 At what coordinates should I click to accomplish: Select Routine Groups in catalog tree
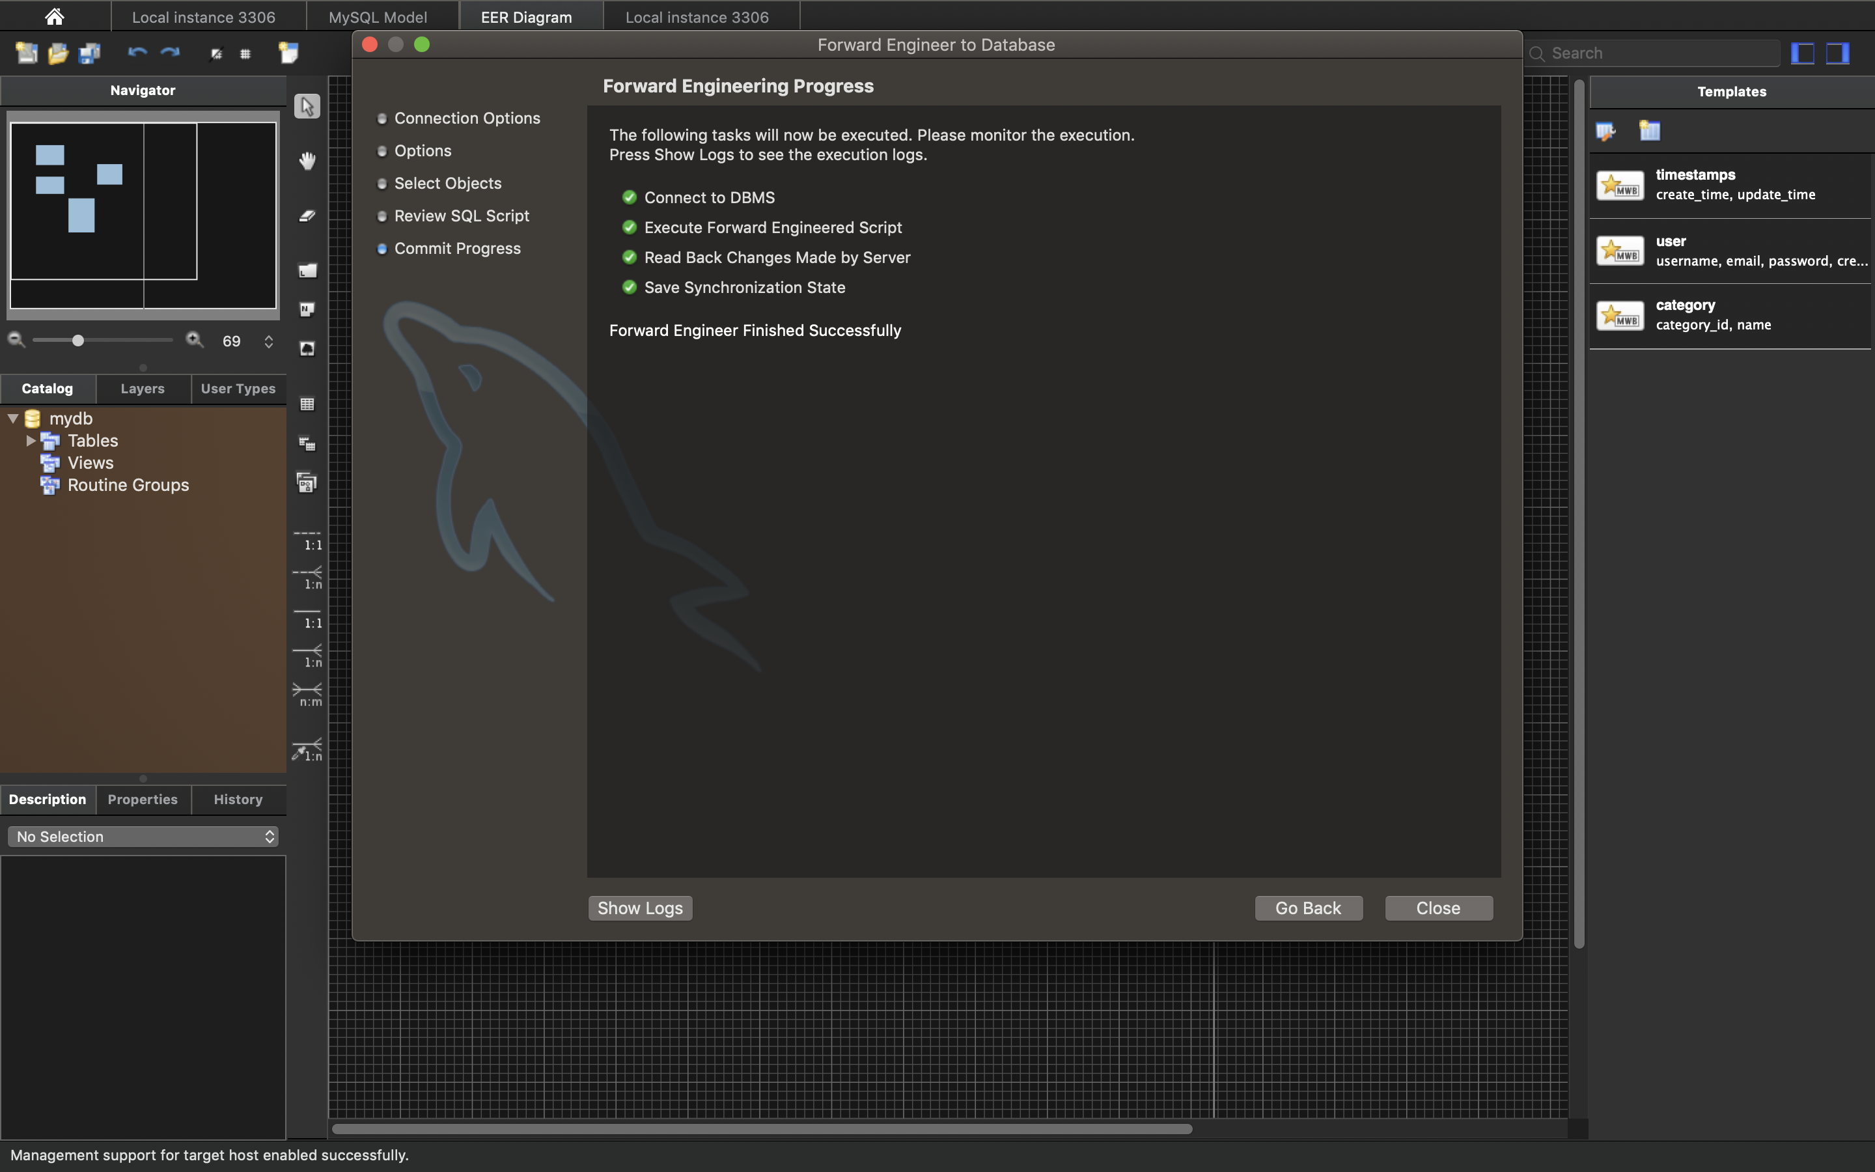[128, 485]
